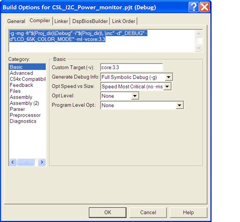Click the category list horizontal scroll thumb

26,162
